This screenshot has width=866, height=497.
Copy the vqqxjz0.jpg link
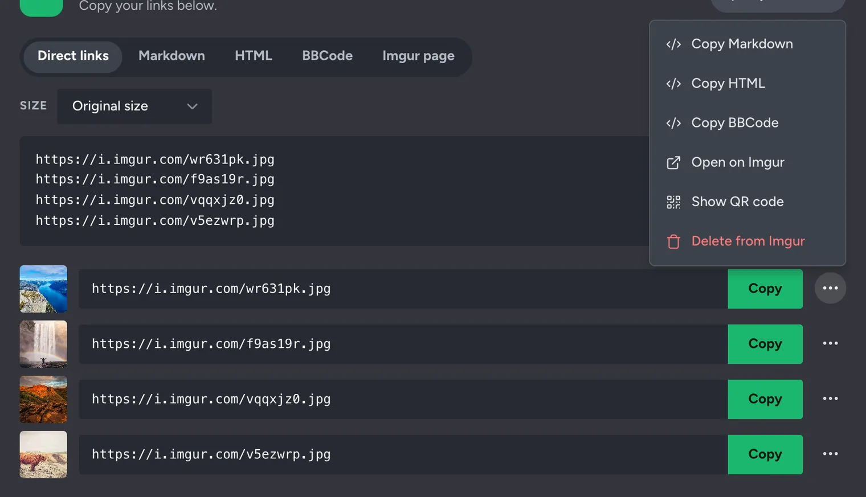coord(765,399)
